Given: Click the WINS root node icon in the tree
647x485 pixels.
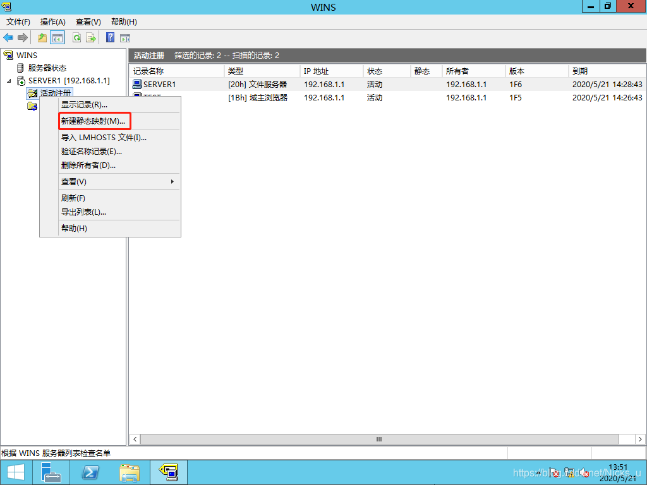Looking at the screenshot, I should coord(8,55).
